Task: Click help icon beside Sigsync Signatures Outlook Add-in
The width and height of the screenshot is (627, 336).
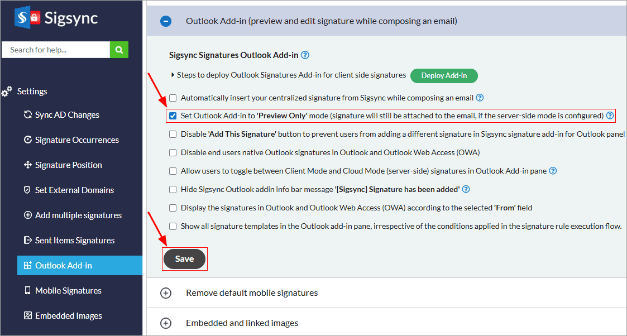Action: (x=305, y=55)
